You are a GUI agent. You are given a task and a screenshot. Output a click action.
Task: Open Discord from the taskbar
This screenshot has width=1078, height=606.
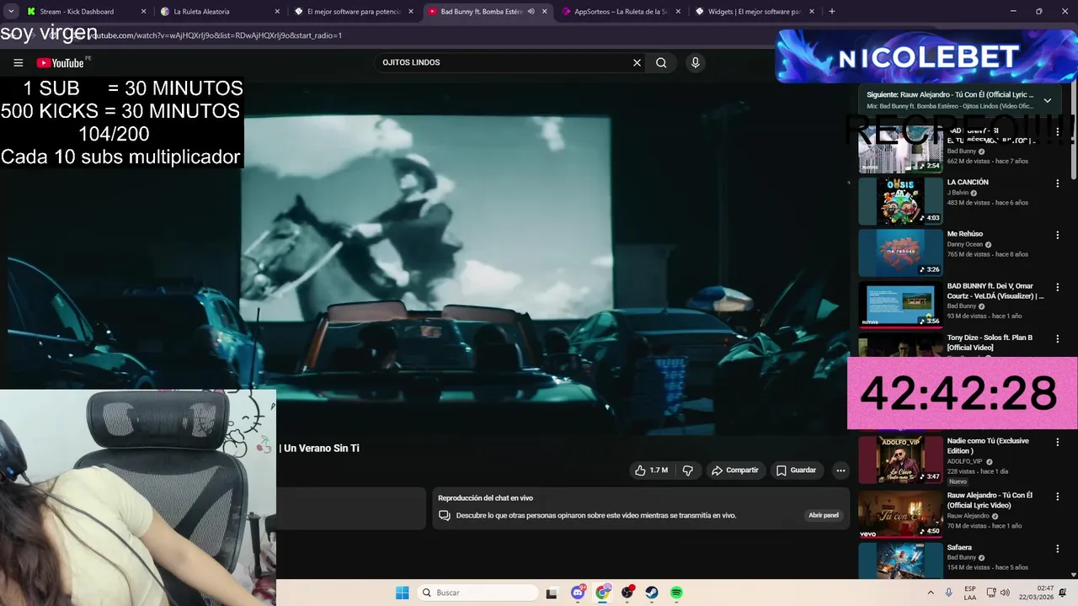[578, 593]
